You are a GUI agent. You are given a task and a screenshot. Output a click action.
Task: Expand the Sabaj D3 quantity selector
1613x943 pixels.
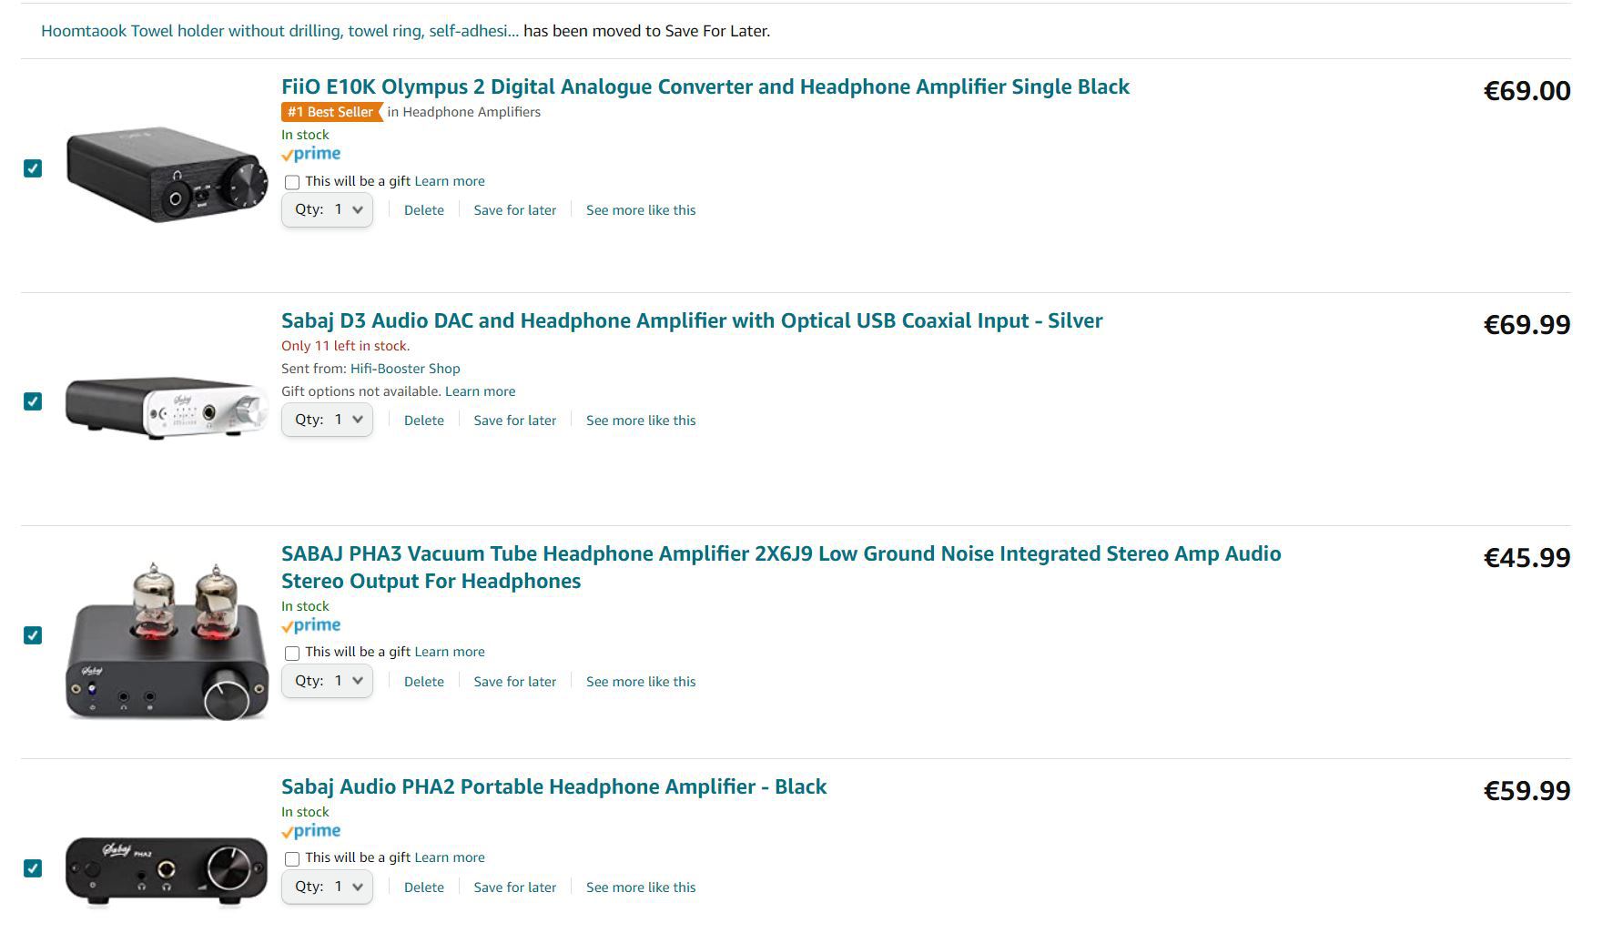327,421
